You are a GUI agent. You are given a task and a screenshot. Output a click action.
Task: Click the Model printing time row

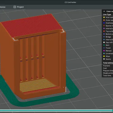click(108, 73)
